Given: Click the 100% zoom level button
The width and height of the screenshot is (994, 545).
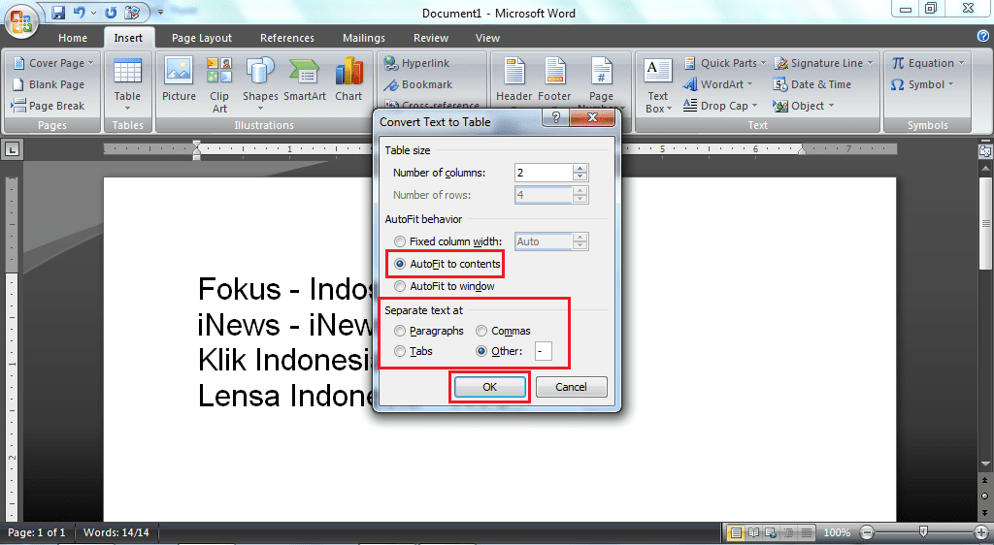Looking at the screenshot, I should coord(837,532).
